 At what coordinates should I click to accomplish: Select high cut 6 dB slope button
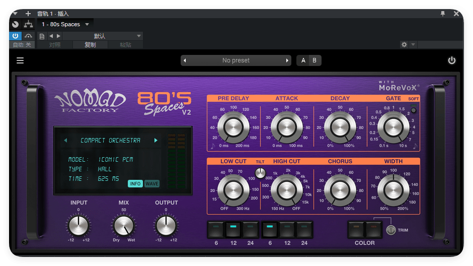click(x=270, y=229)
